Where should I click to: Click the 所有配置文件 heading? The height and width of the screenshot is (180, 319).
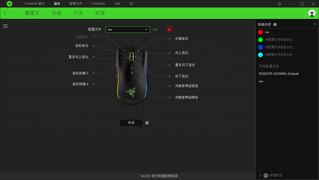click(x=269, y=66)
